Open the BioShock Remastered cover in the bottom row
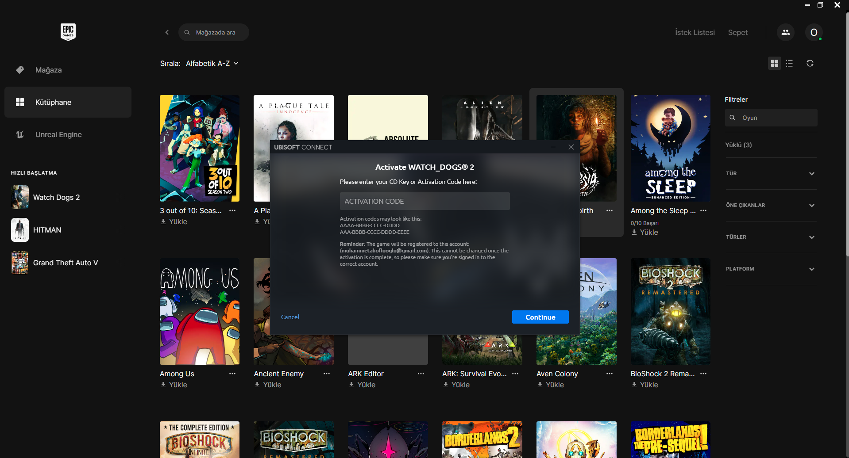The image size is (849, 458). (x=294, y=439)
